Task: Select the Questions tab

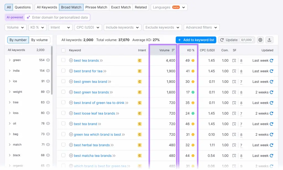Action: pyautogui.click(x=23, y=7)
